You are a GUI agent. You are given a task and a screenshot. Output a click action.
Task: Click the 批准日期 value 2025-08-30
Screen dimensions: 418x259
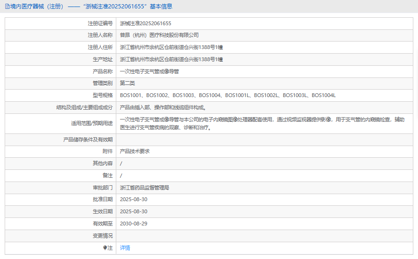[x=134, y=199]
